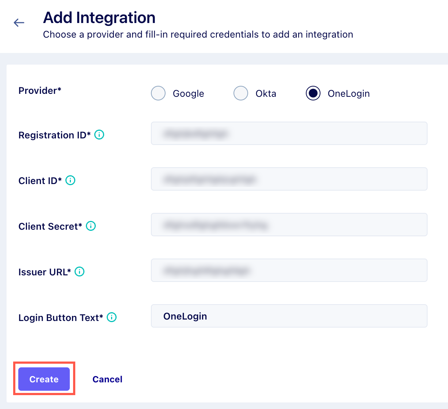Go back using the left arrow icon

pyautogui.click(x=19, y=23)
